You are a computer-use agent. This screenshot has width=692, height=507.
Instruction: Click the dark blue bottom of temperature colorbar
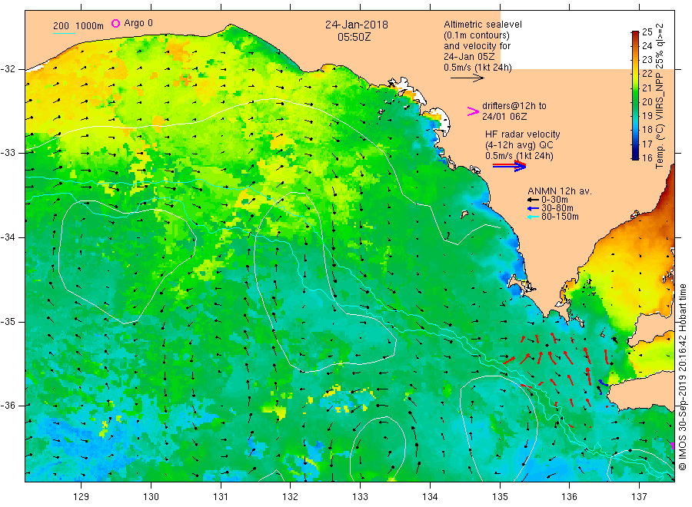635,156
